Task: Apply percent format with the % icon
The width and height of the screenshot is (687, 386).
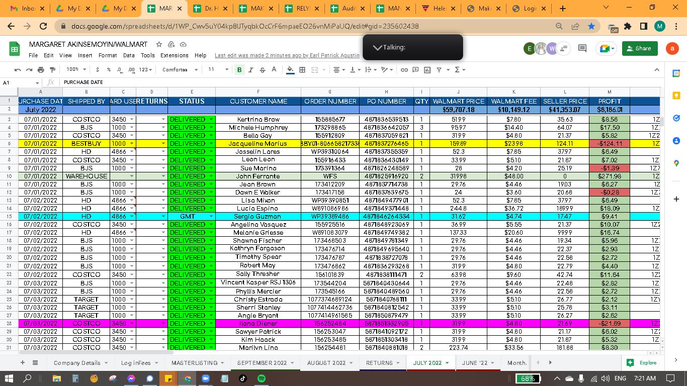Action: (109, 70)
